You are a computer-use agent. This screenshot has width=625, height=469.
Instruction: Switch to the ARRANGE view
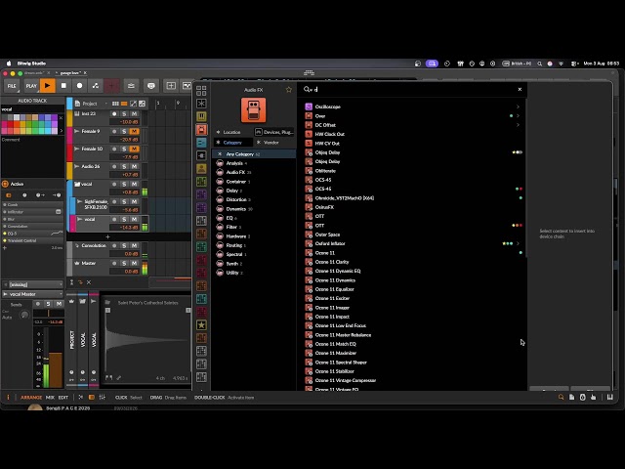click(x=31, y=398)
